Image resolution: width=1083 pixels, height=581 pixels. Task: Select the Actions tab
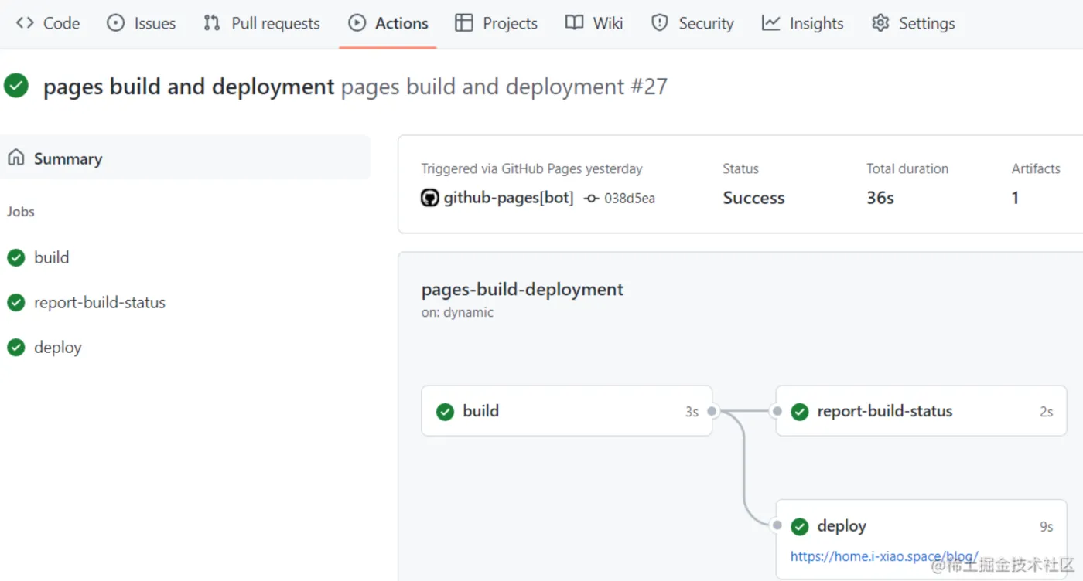[388, 23]
